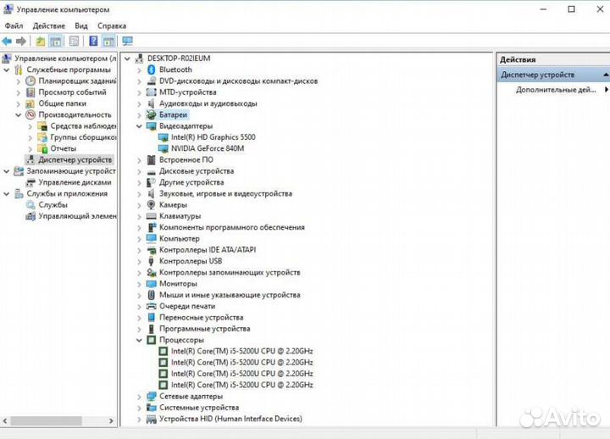Select the Отчеты tree item
This screenshot has width=610, height=439.
[63, 148]
